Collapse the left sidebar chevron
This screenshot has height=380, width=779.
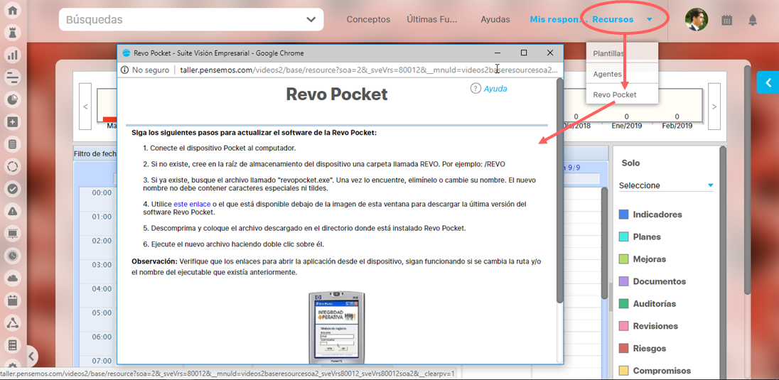31,356
